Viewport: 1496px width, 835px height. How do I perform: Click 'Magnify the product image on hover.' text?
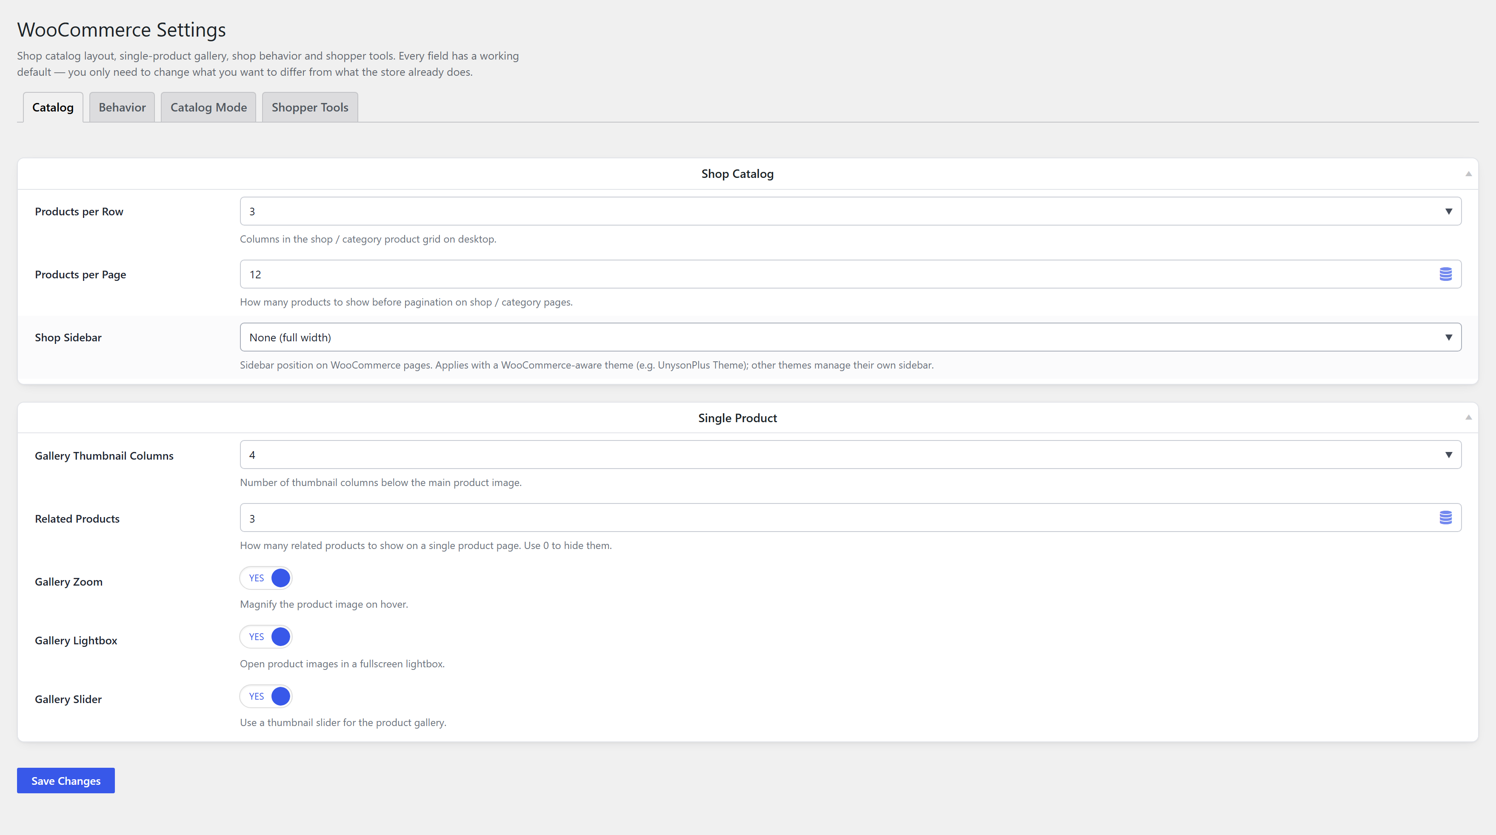tap(324, 604)
